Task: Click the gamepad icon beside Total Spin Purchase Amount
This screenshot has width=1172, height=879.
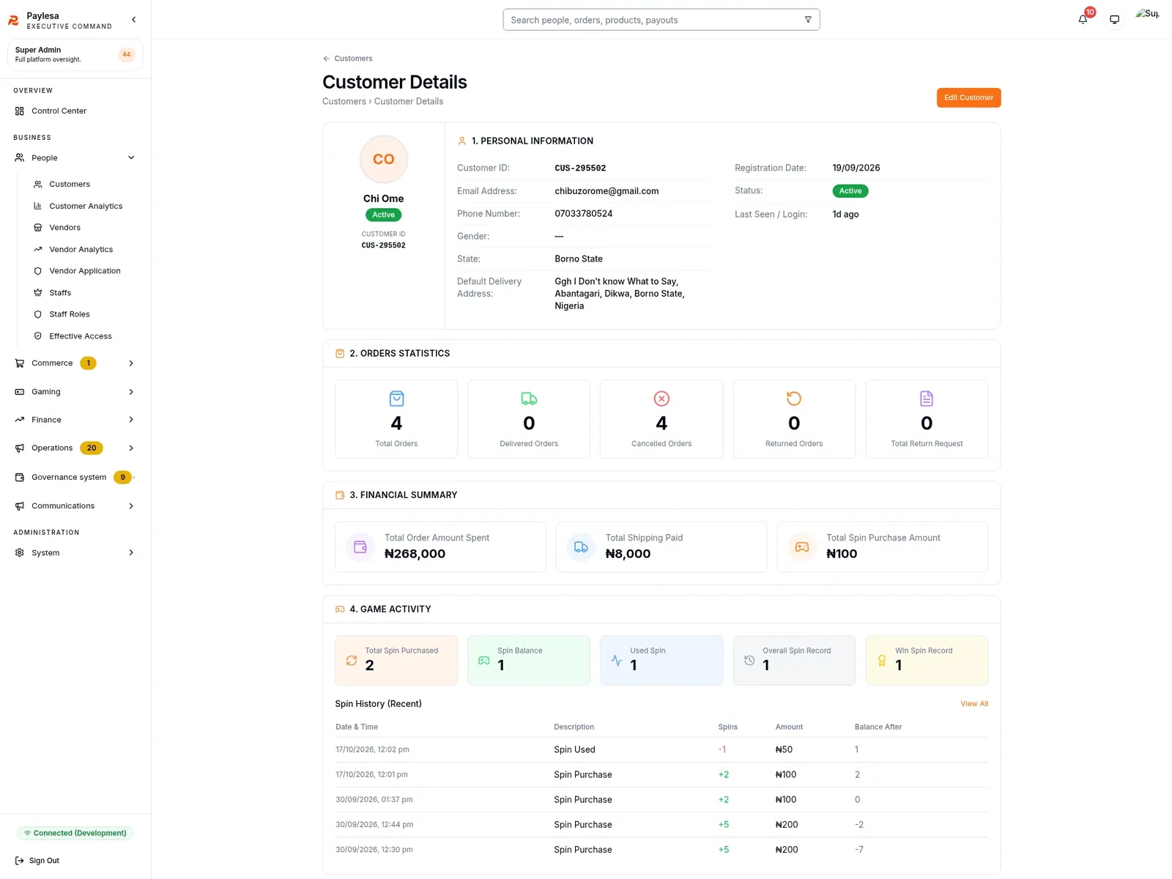Action: (x=802, y=547)
